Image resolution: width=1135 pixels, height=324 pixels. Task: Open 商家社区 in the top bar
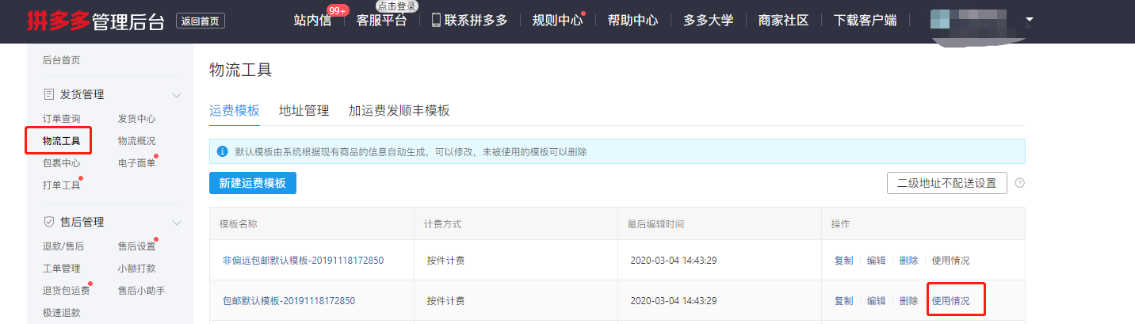click(783, 21)
